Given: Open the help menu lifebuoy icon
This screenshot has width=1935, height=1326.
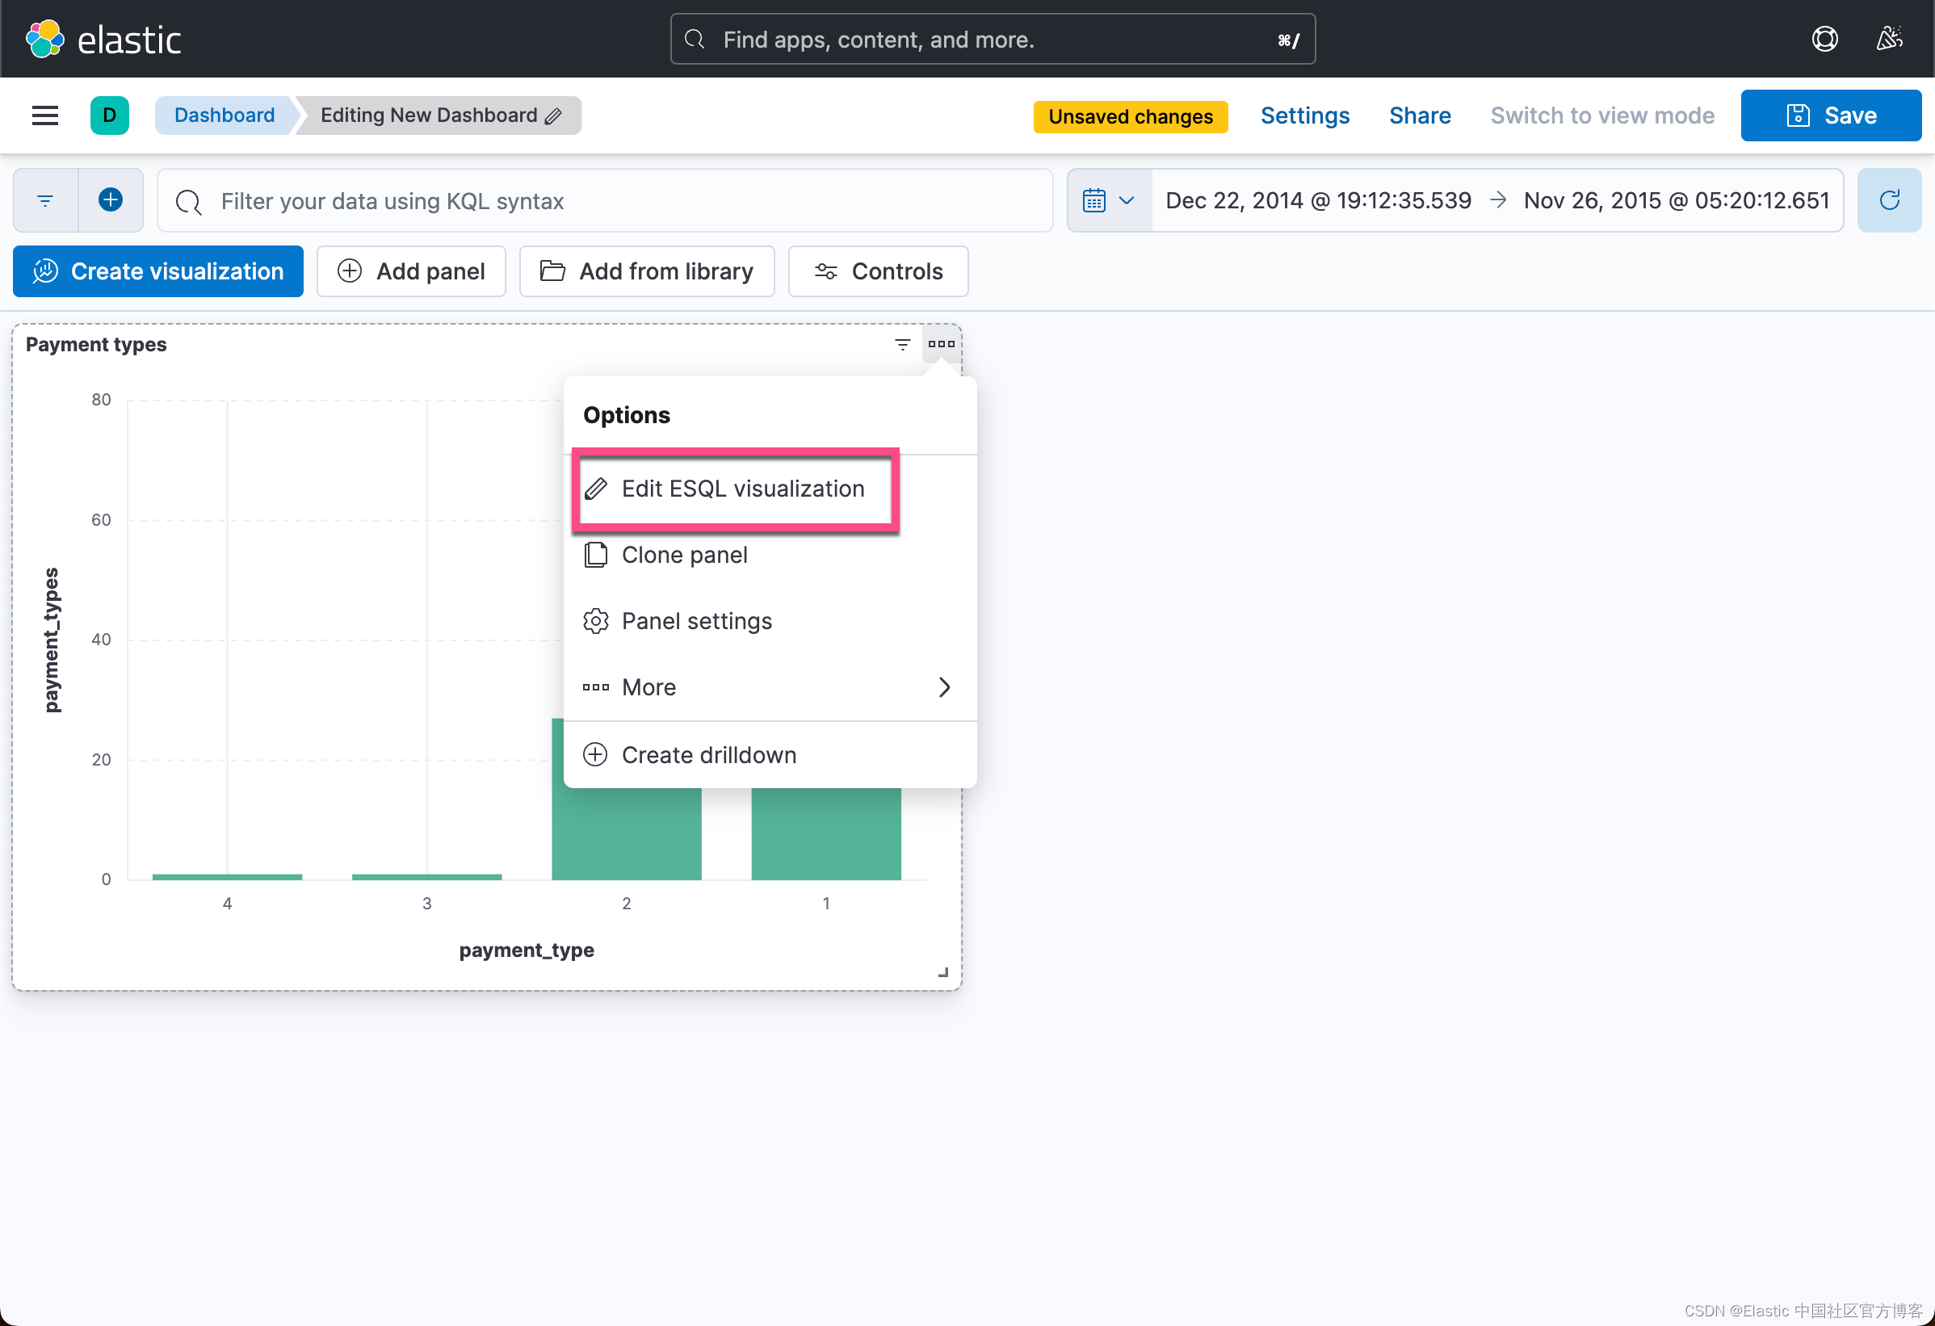Looking at the screenshot, I should click(1824, 39).
